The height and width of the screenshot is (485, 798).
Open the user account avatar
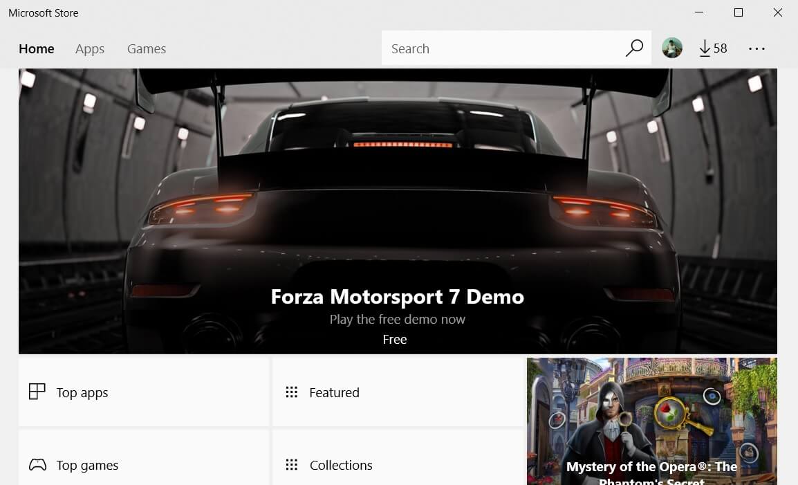[671, 48]
